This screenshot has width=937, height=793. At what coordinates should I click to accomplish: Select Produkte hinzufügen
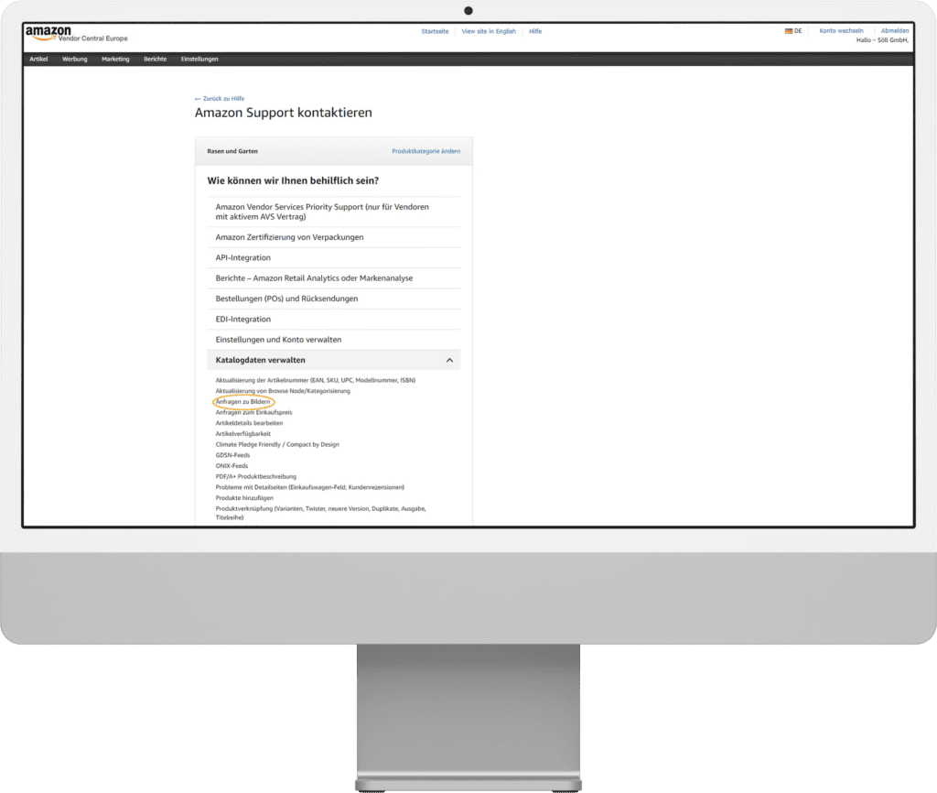point(244,498)
